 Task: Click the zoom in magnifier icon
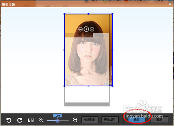[75, 120]
